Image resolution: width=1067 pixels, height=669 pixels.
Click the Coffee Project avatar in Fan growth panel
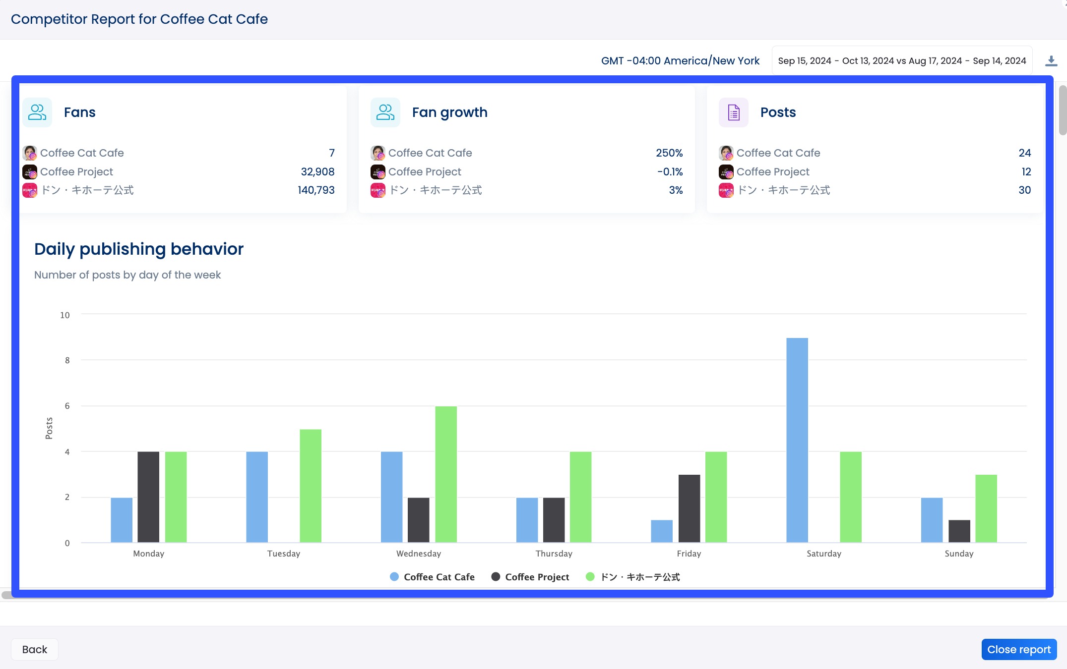(x=378, y=172)
